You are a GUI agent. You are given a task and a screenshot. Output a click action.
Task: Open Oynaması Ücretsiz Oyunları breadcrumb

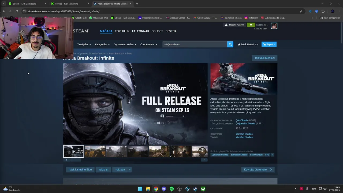(x=92, y=54)
